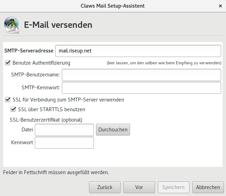This screenshot has width=226, height=196.
Task: Click the Claws Mail logo icon
Action: tap(11, 25)
